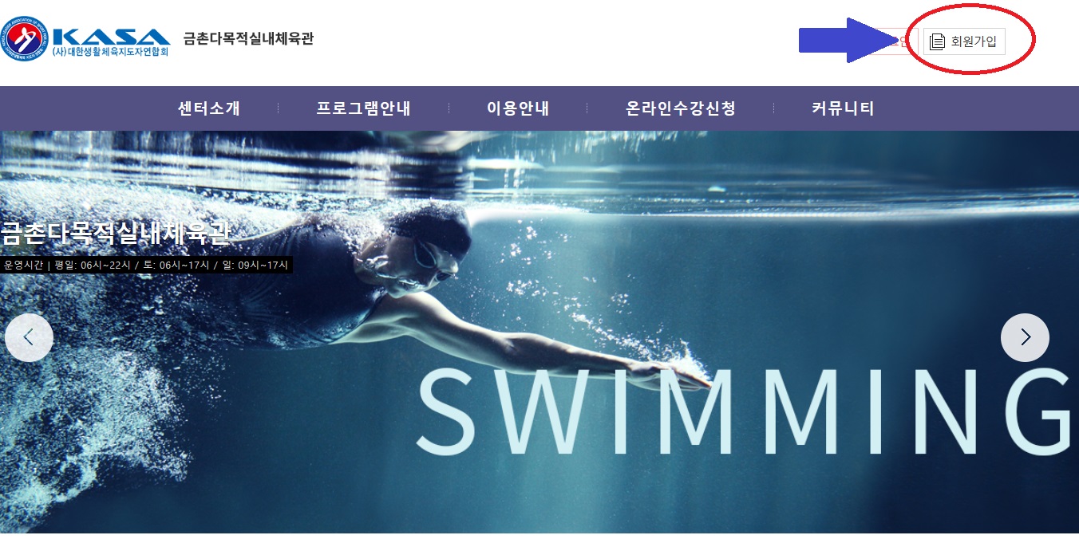Screen dimensions: 1079x543
Task: Click the blue KASA wordmark
Action: tap(112, 36)
